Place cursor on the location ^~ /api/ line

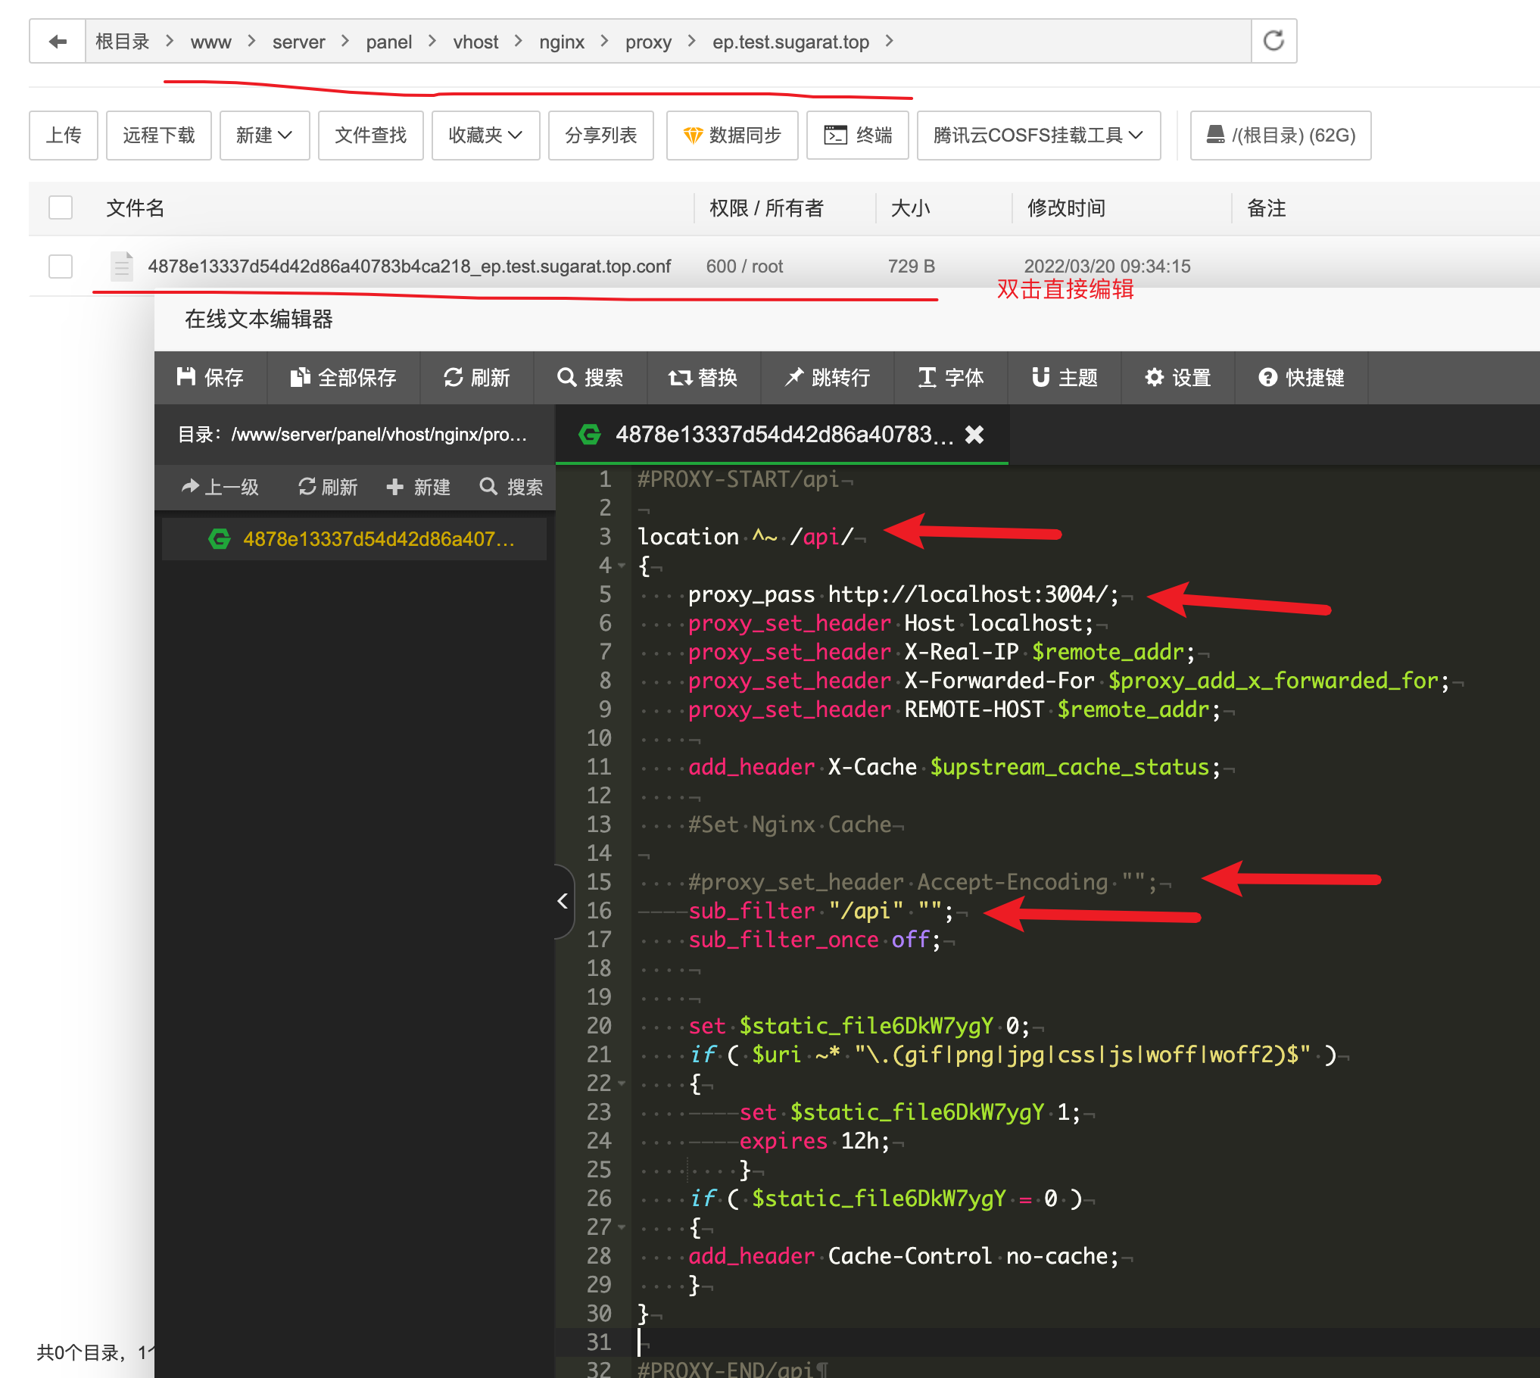click(x=746, y=537)
